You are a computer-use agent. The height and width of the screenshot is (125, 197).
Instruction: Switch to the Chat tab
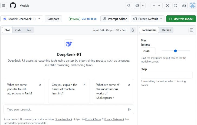pos(7,30)
